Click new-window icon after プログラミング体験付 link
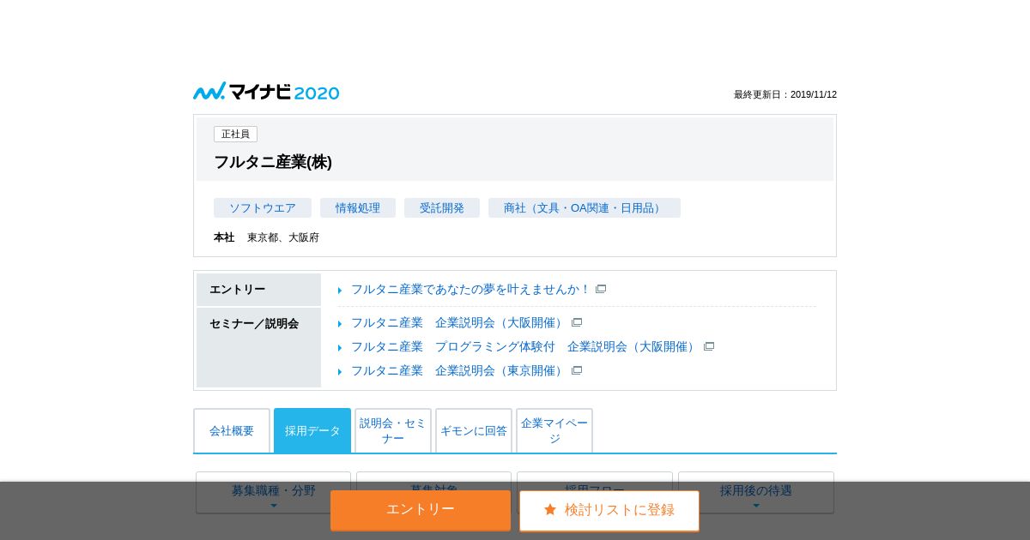 click(709, 346)
